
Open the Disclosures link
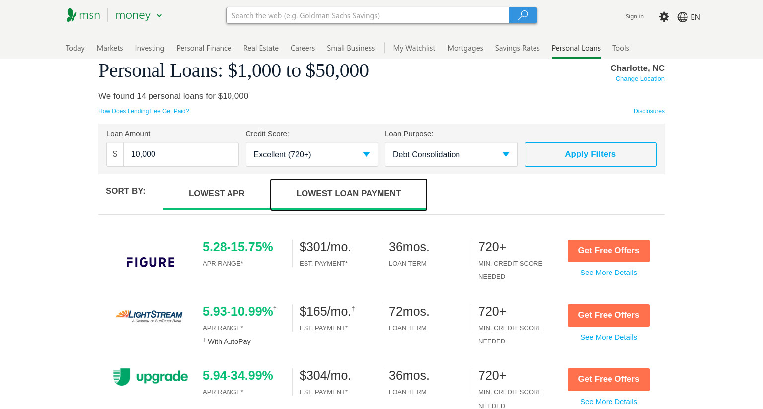pos(649,111)
